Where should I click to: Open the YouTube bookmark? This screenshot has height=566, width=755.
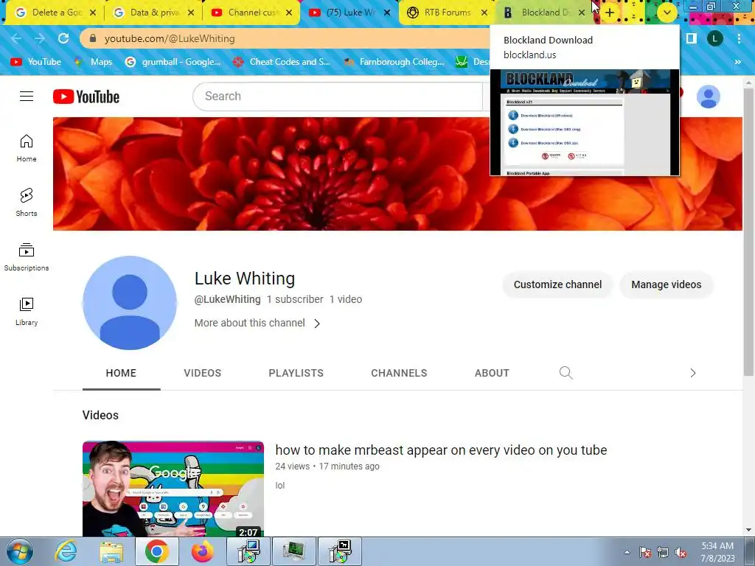point(37,62)
